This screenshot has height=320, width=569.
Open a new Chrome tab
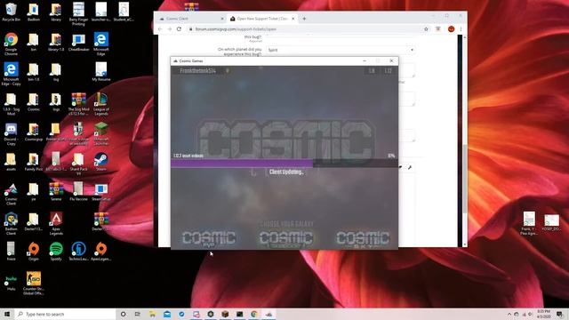tap(304, 19)
